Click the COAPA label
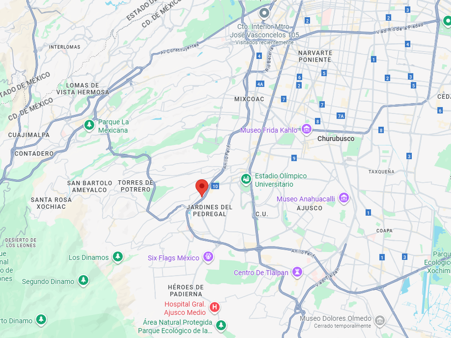The width and height of the screenshot is (451, 338). pyautogui.click(x=384, y=231)
